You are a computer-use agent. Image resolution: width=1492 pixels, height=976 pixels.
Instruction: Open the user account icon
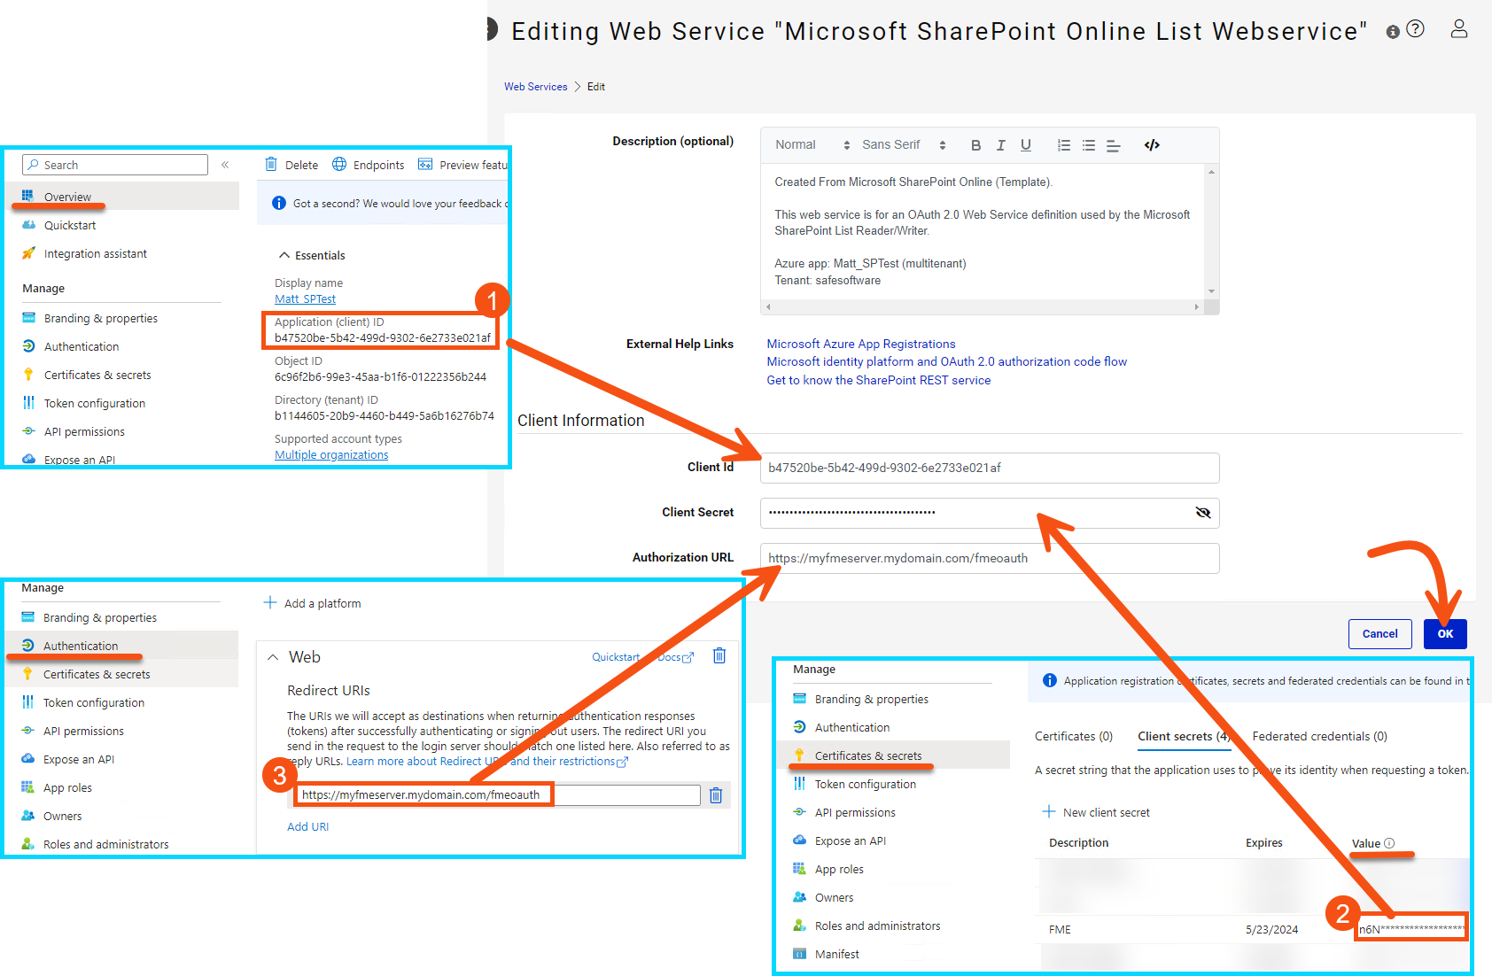[1459, 28]
